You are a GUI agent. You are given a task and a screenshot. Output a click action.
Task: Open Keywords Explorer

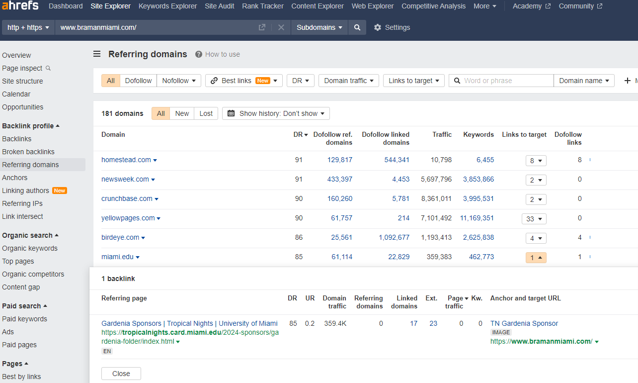click(x=167, y=6)
